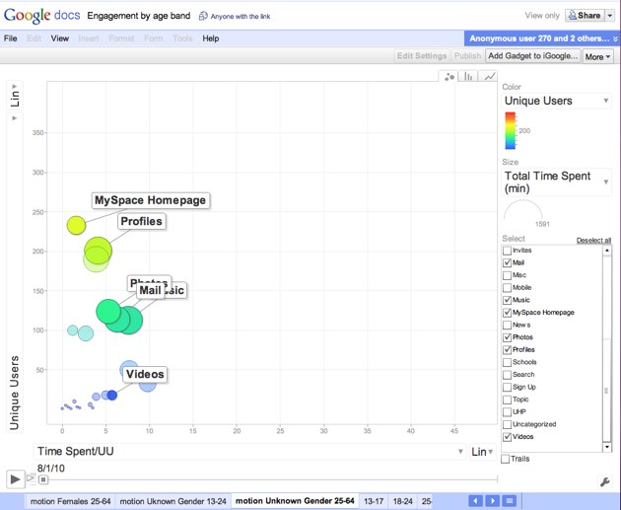Screen dimensions: 621x510
Task: Select the motion Unknown Gender 25-64 tab
Action: tap(295, 501)
